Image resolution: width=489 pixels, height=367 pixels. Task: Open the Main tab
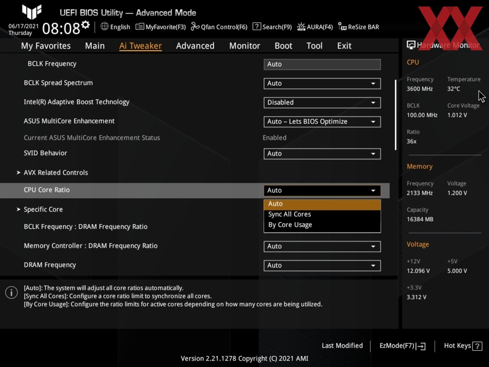click(x=95, y=46)
